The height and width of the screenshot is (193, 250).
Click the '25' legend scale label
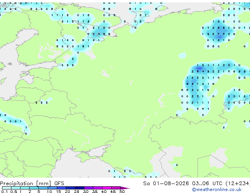[x=76, y=191]
